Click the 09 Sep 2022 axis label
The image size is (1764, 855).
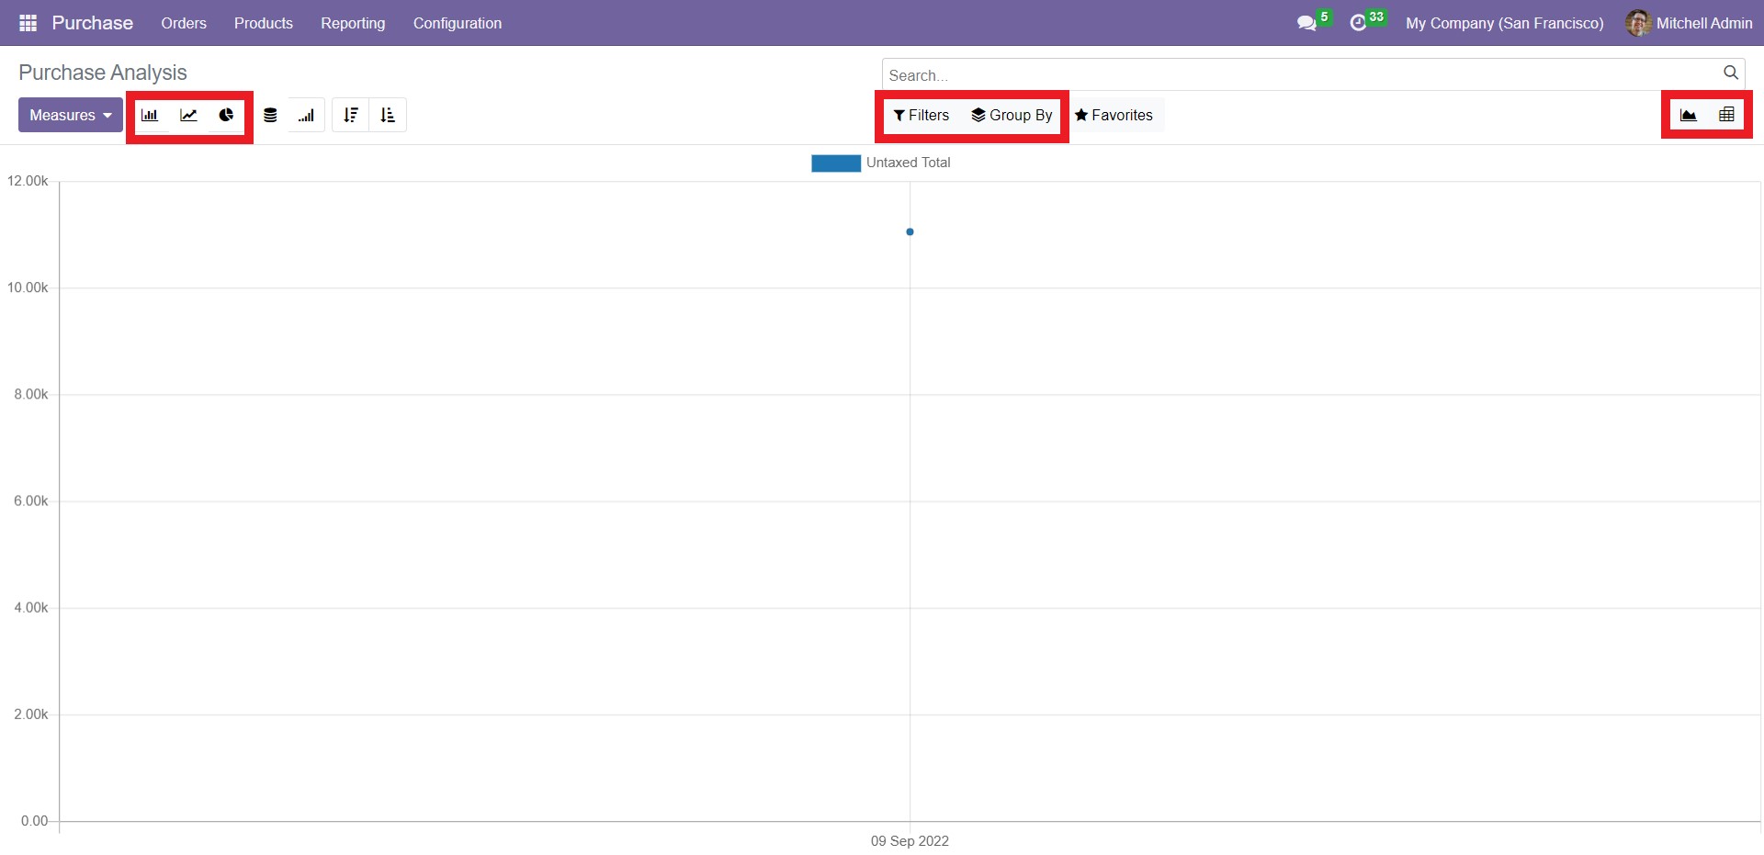pyautogui.click(x=910, y=840)
